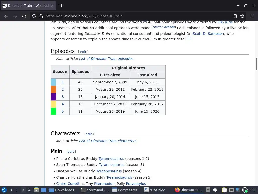Select Dinosaur T... Firefox taskbar item

[x=188, y=190]
